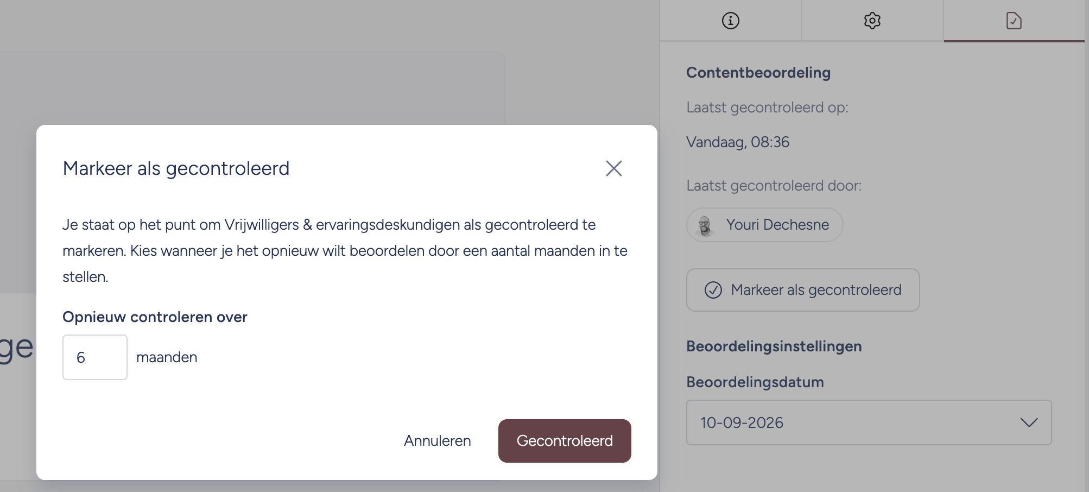Click the Beoordelingsdatum field label

(x=755, y=382)
